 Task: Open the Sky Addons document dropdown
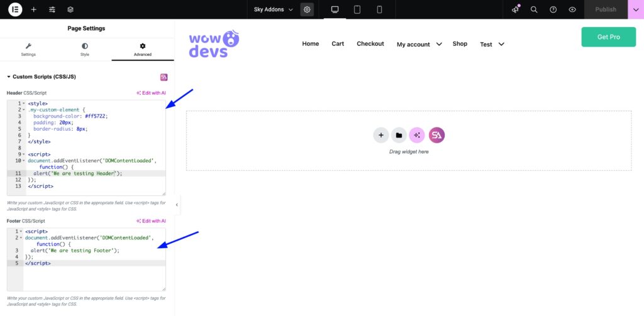274,9
